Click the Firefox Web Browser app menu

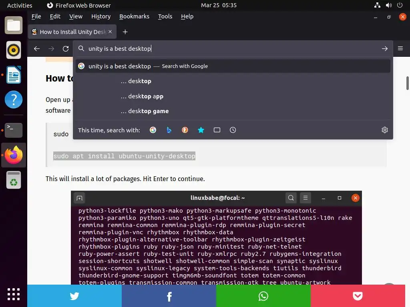79,6
